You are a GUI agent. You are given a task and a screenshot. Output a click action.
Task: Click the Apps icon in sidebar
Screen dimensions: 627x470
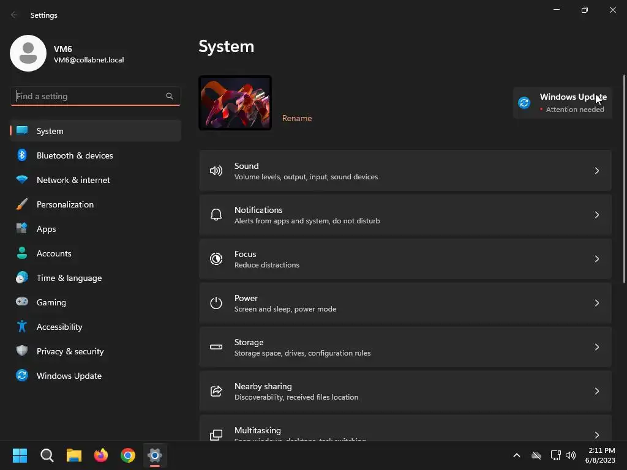(x=22, y=229)
